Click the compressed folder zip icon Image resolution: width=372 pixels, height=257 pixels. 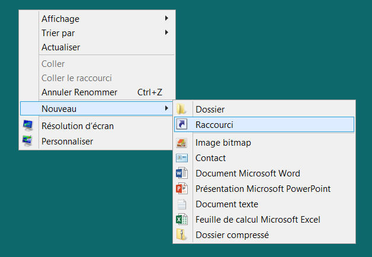182,235
